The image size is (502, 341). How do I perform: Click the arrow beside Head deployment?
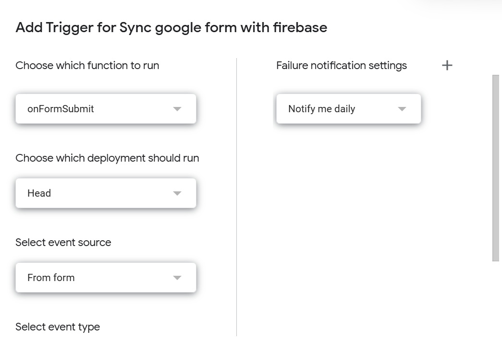click(177, 193)
